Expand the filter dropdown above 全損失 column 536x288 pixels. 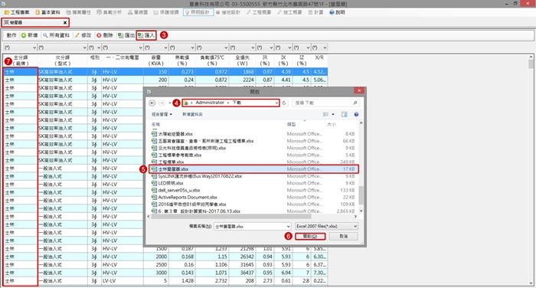[253, 47]
